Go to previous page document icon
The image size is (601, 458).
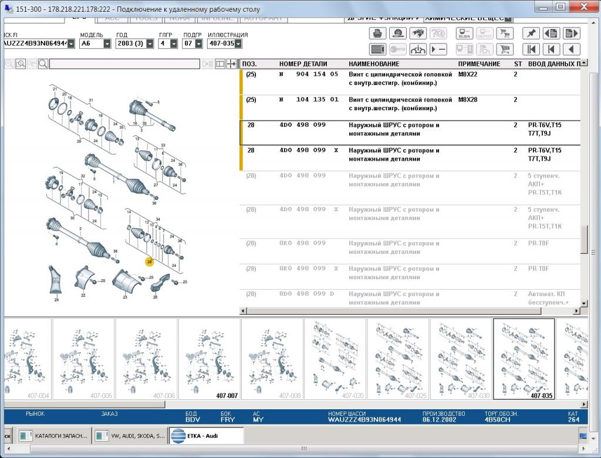tap(551, 33)
